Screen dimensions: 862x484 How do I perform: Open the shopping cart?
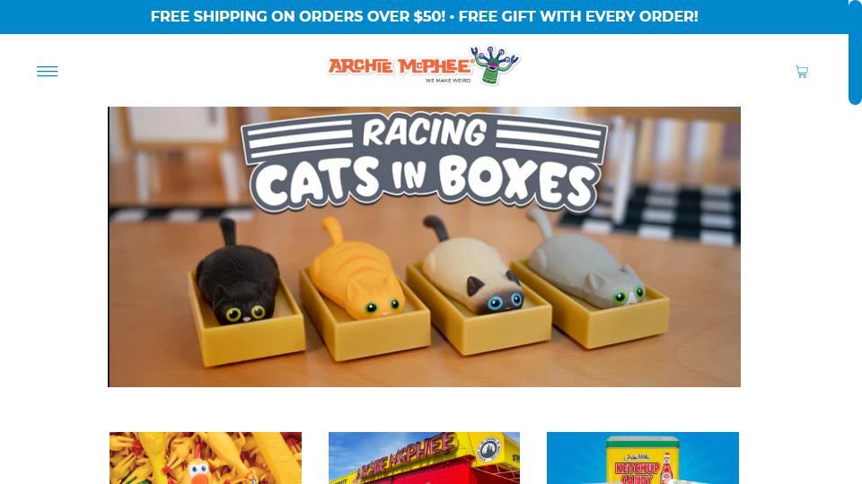pos(802,72)
